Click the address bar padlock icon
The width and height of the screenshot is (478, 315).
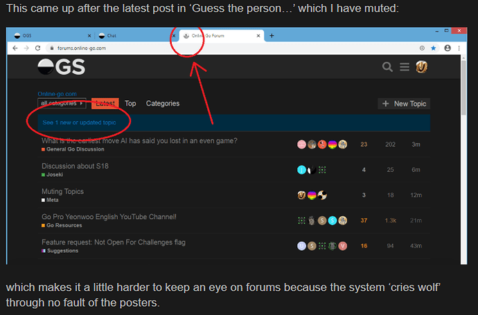click(52, 48)
